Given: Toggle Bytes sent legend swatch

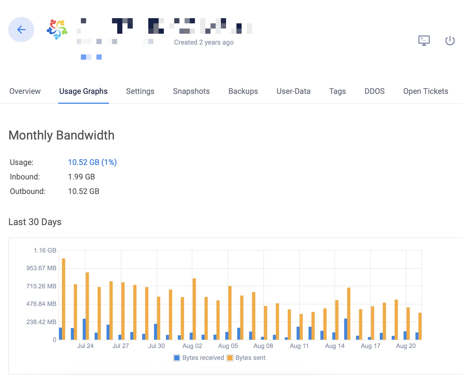Looking at the screenshot, I should pos(230,358).
